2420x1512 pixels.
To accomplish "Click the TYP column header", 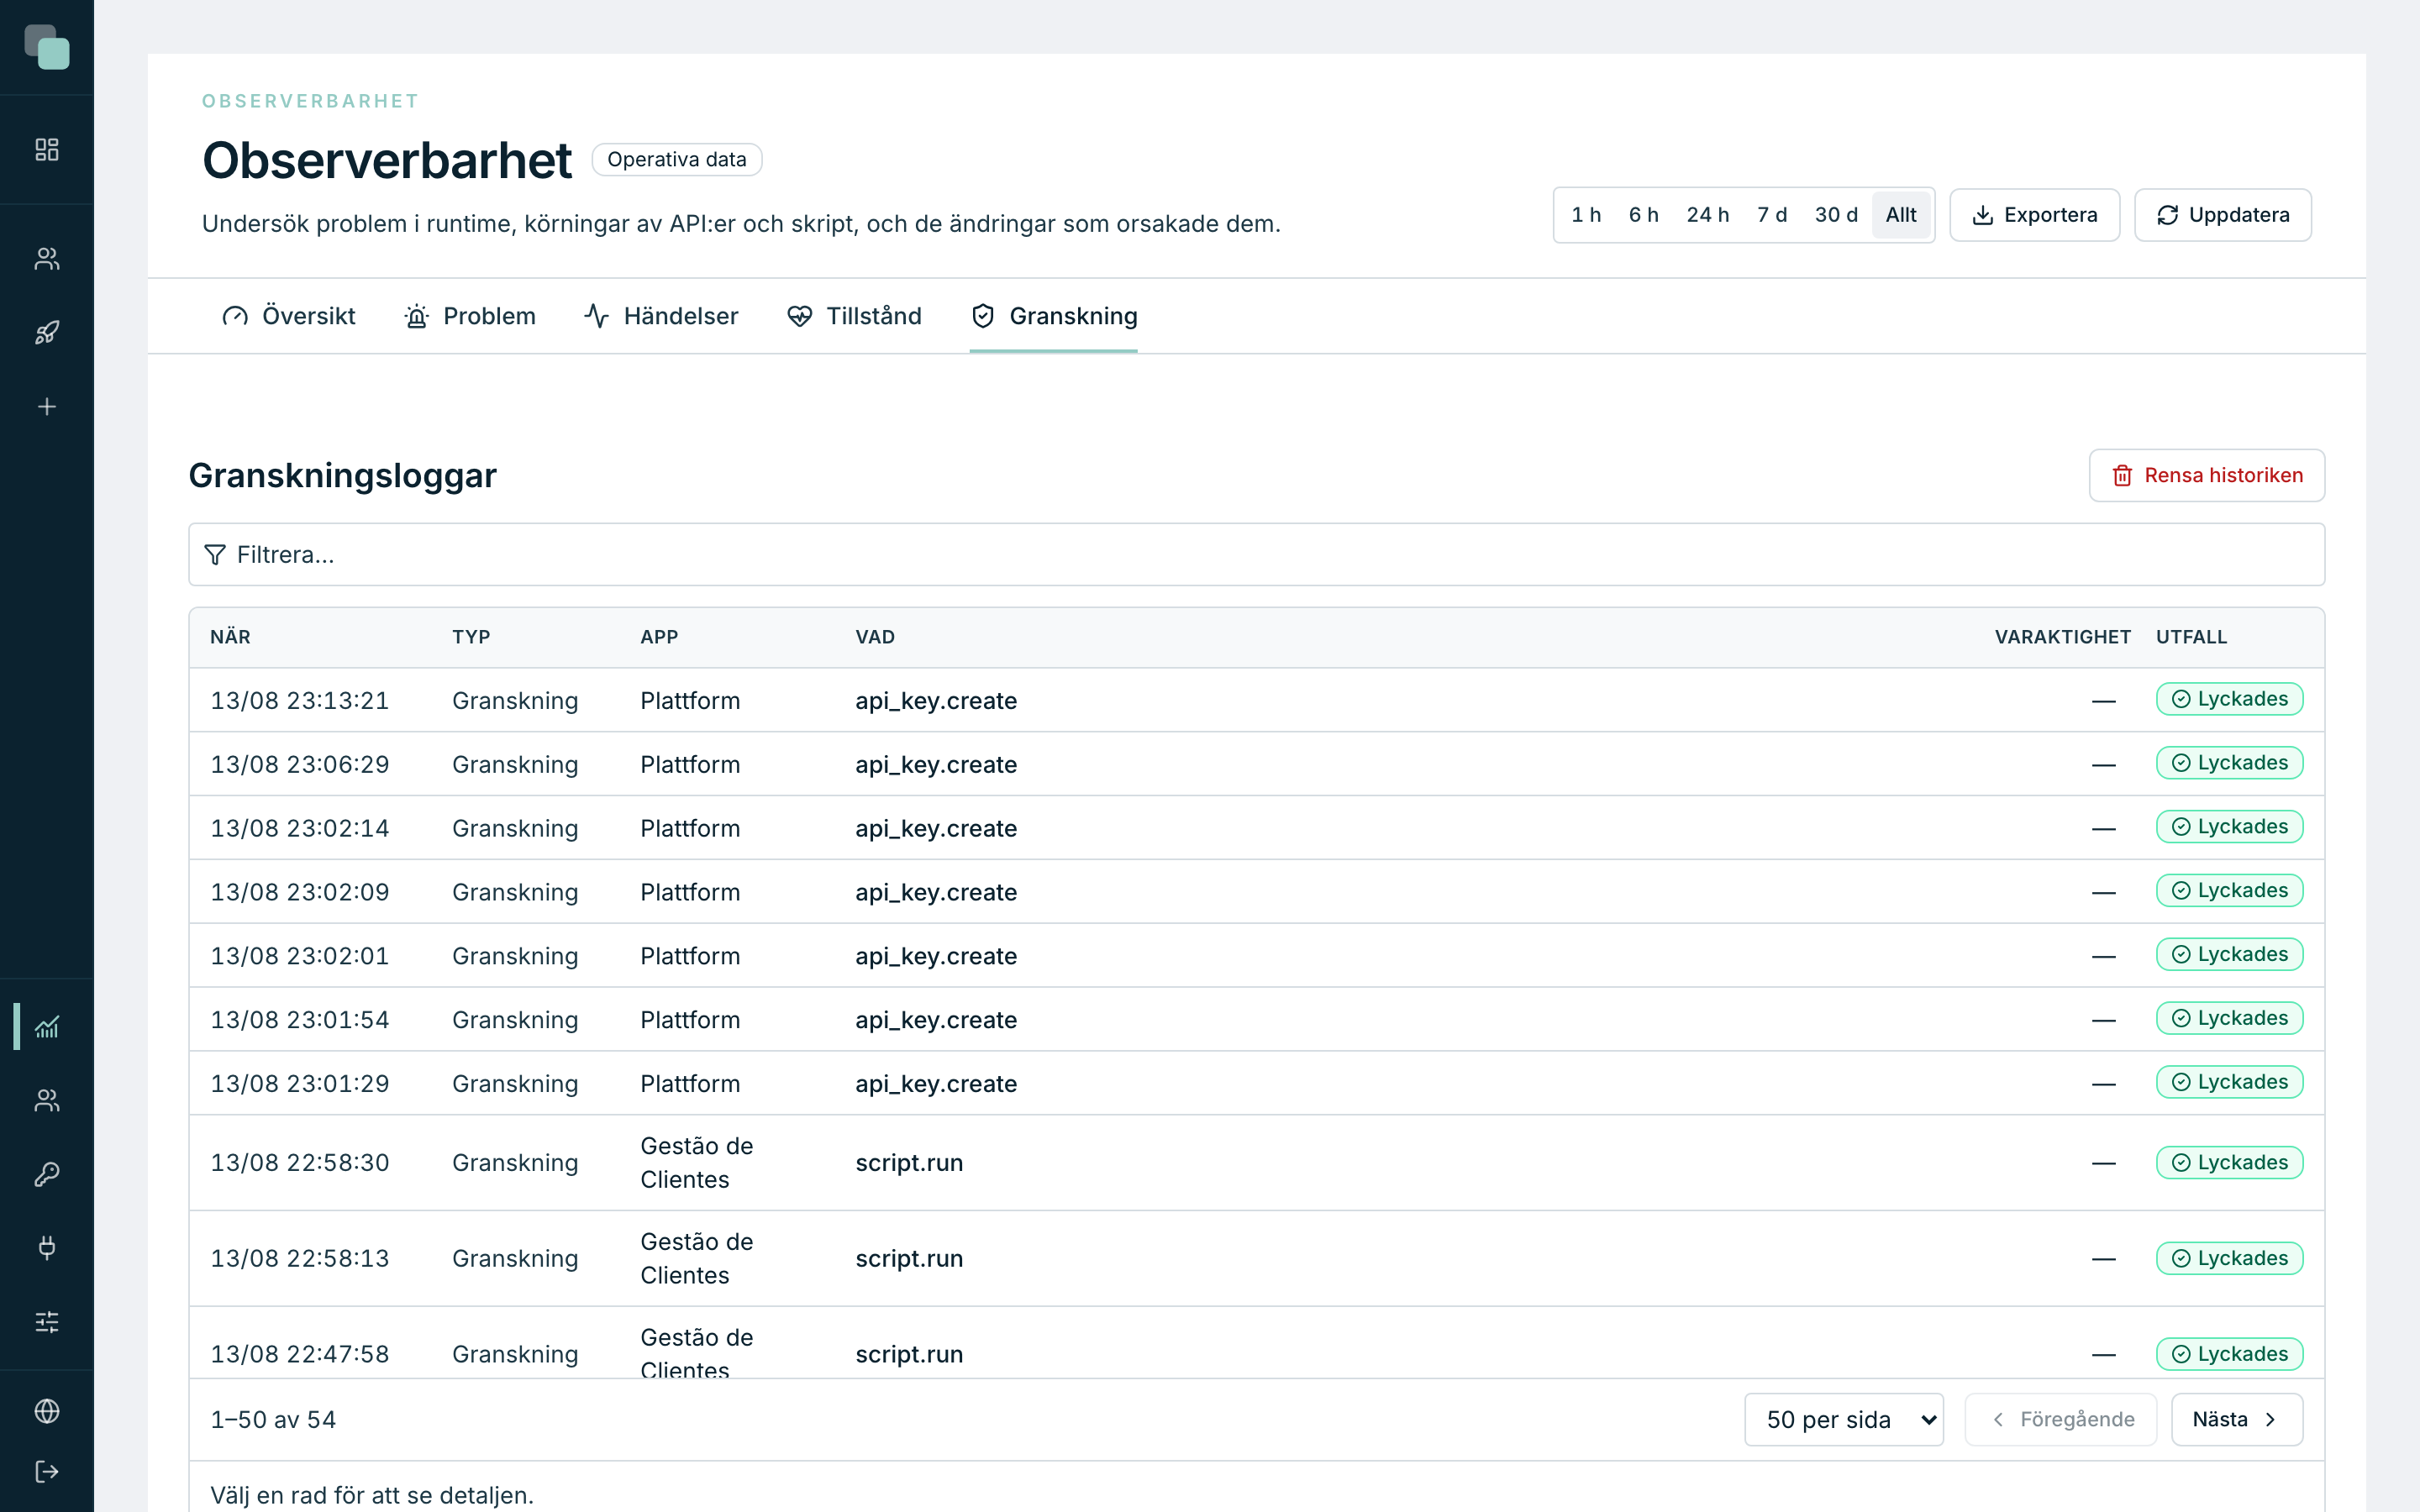I will tap(471, 638).
